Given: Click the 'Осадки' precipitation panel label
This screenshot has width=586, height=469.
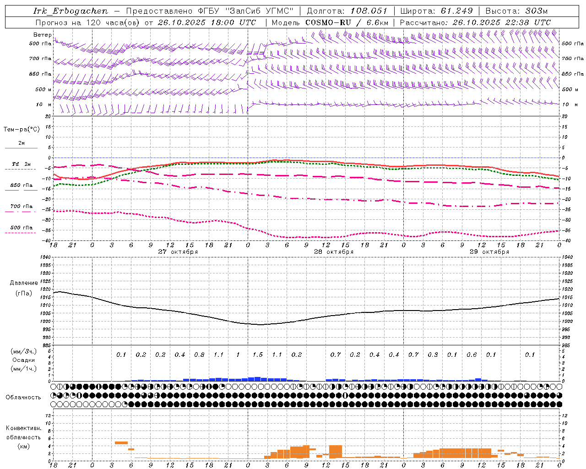Looking at the screenshot, I should pos(23,360).
